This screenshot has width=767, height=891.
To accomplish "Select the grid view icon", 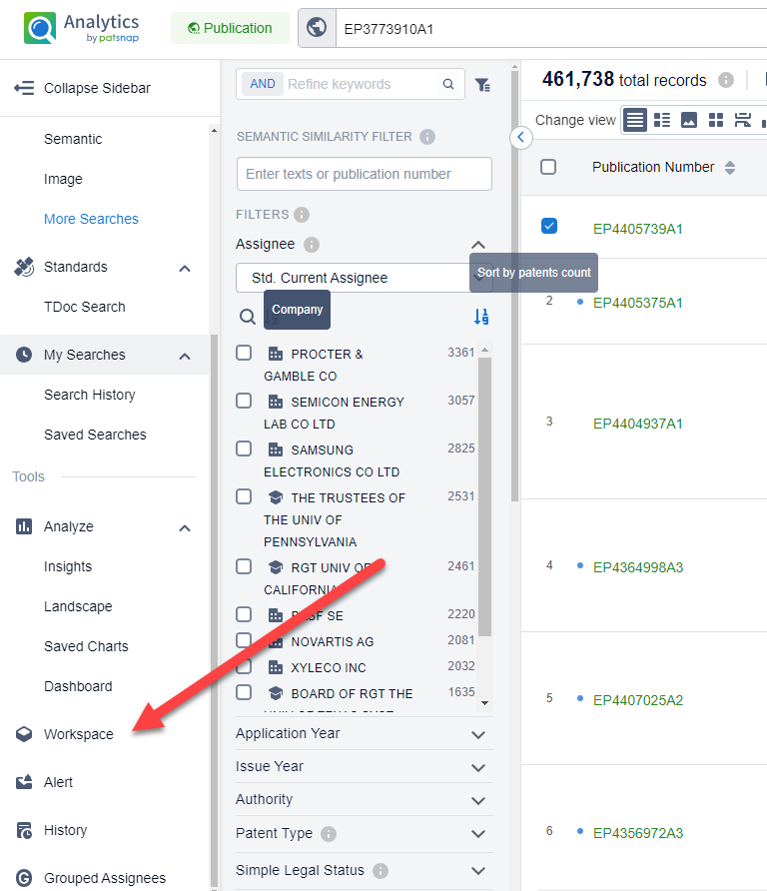I will click(x=716, y=120).
